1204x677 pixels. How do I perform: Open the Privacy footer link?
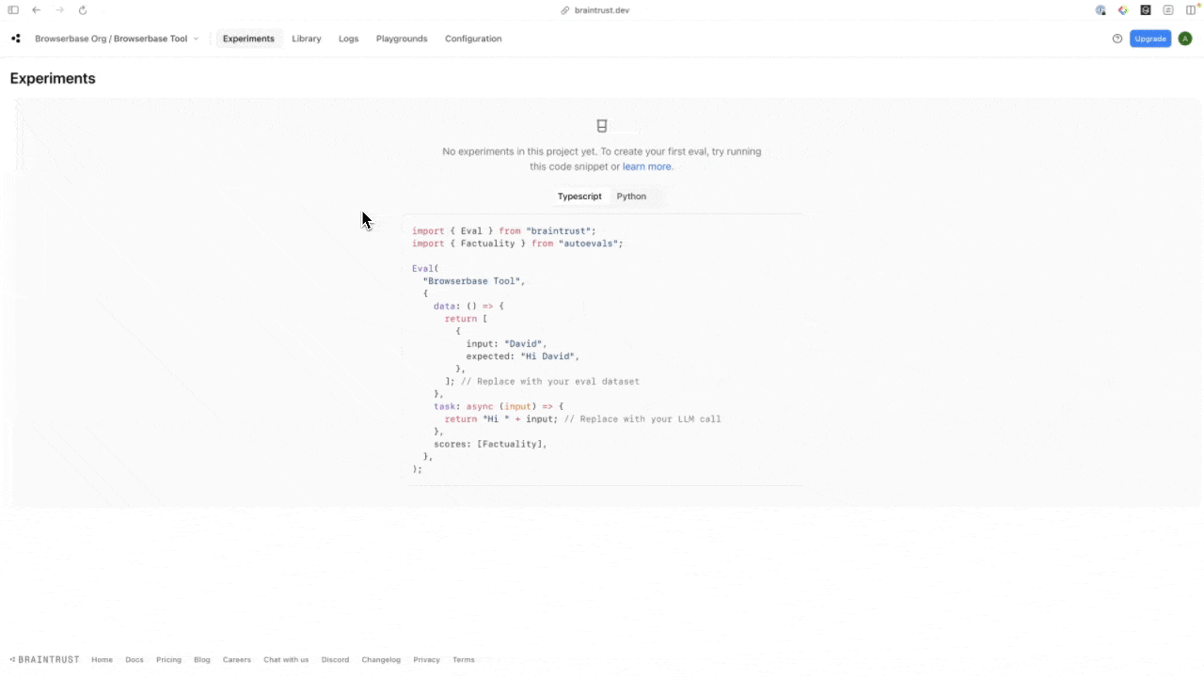coord(426,660)
